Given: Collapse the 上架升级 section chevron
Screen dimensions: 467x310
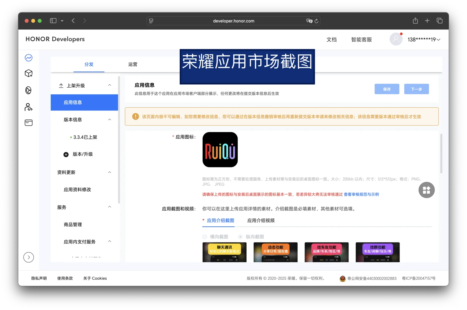Looking at the screenshot, I should click(110, 85).
